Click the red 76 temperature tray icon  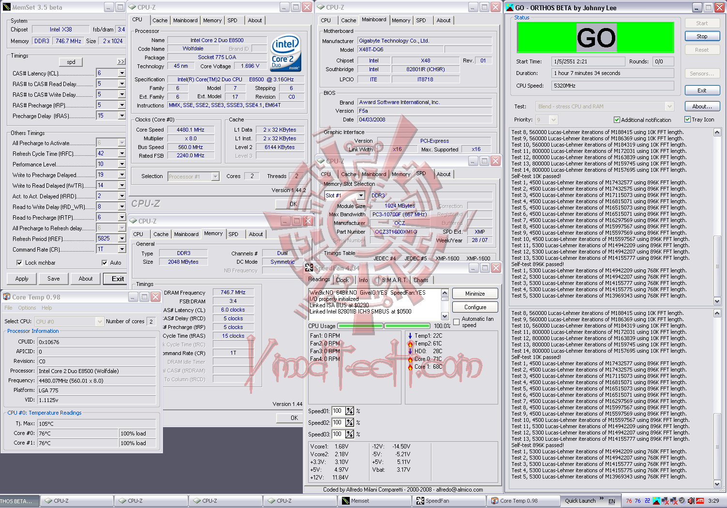point(629,501)
